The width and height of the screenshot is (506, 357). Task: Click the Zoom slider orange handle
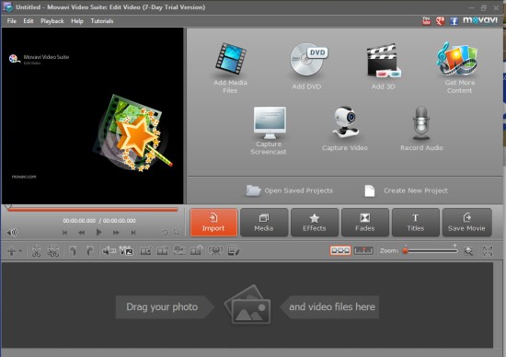405,251
